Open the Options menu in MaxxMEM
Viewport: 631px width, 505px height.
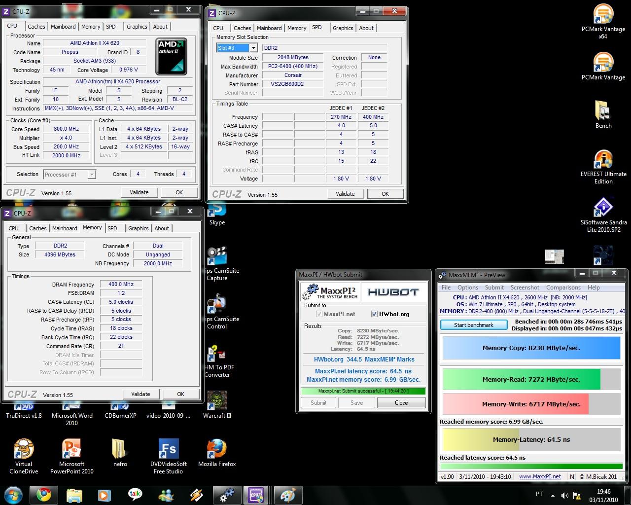click(x=468, y=288)
